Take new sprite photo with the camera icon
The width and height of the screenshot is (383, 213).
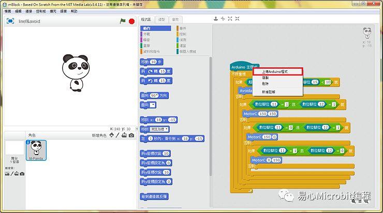click(131, 135)
